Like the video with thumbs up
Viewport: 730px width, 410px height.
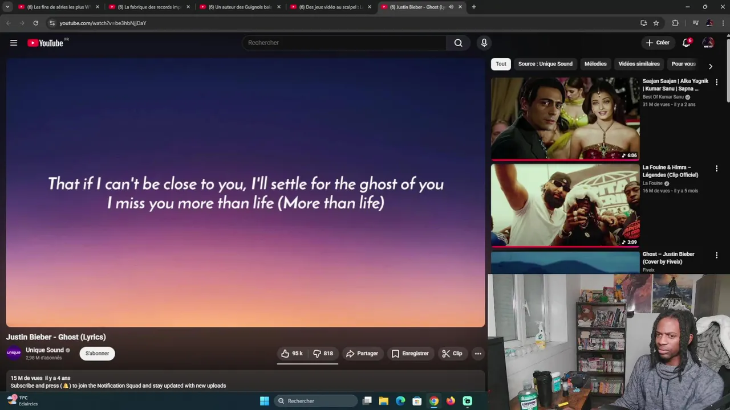[x=291, y=354]
